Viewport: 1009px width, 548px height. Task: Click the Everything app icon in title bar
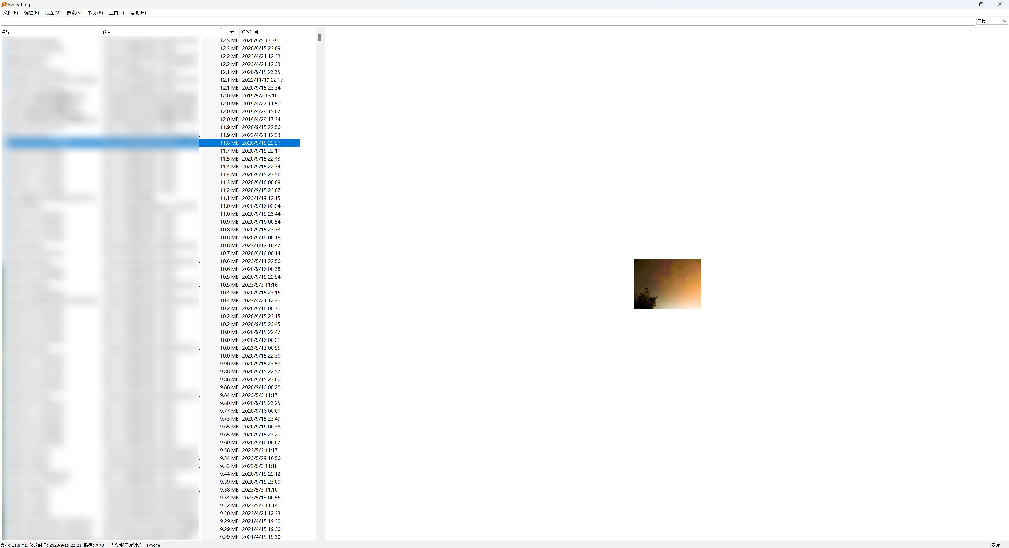(x=3, y=4)
